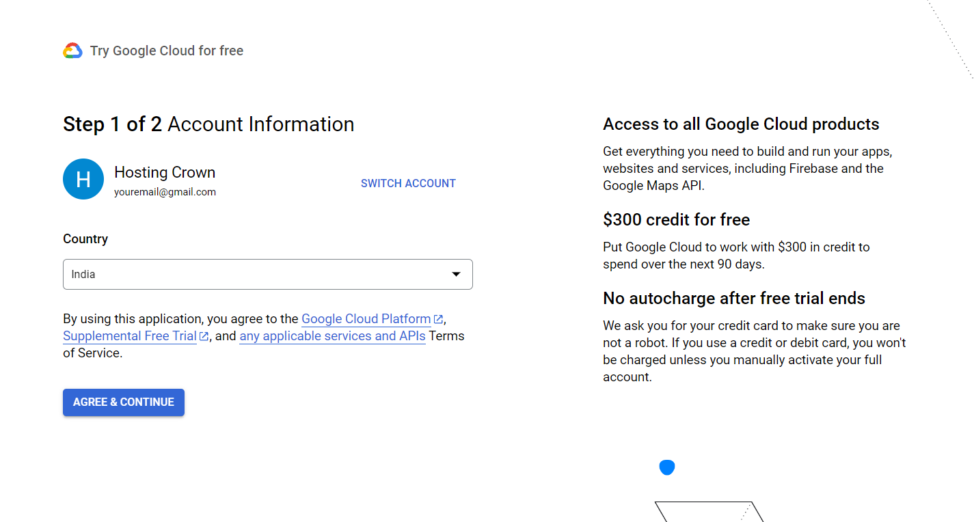
Task: Click external link icon after Google Cloud Platform
Action: 438,319
